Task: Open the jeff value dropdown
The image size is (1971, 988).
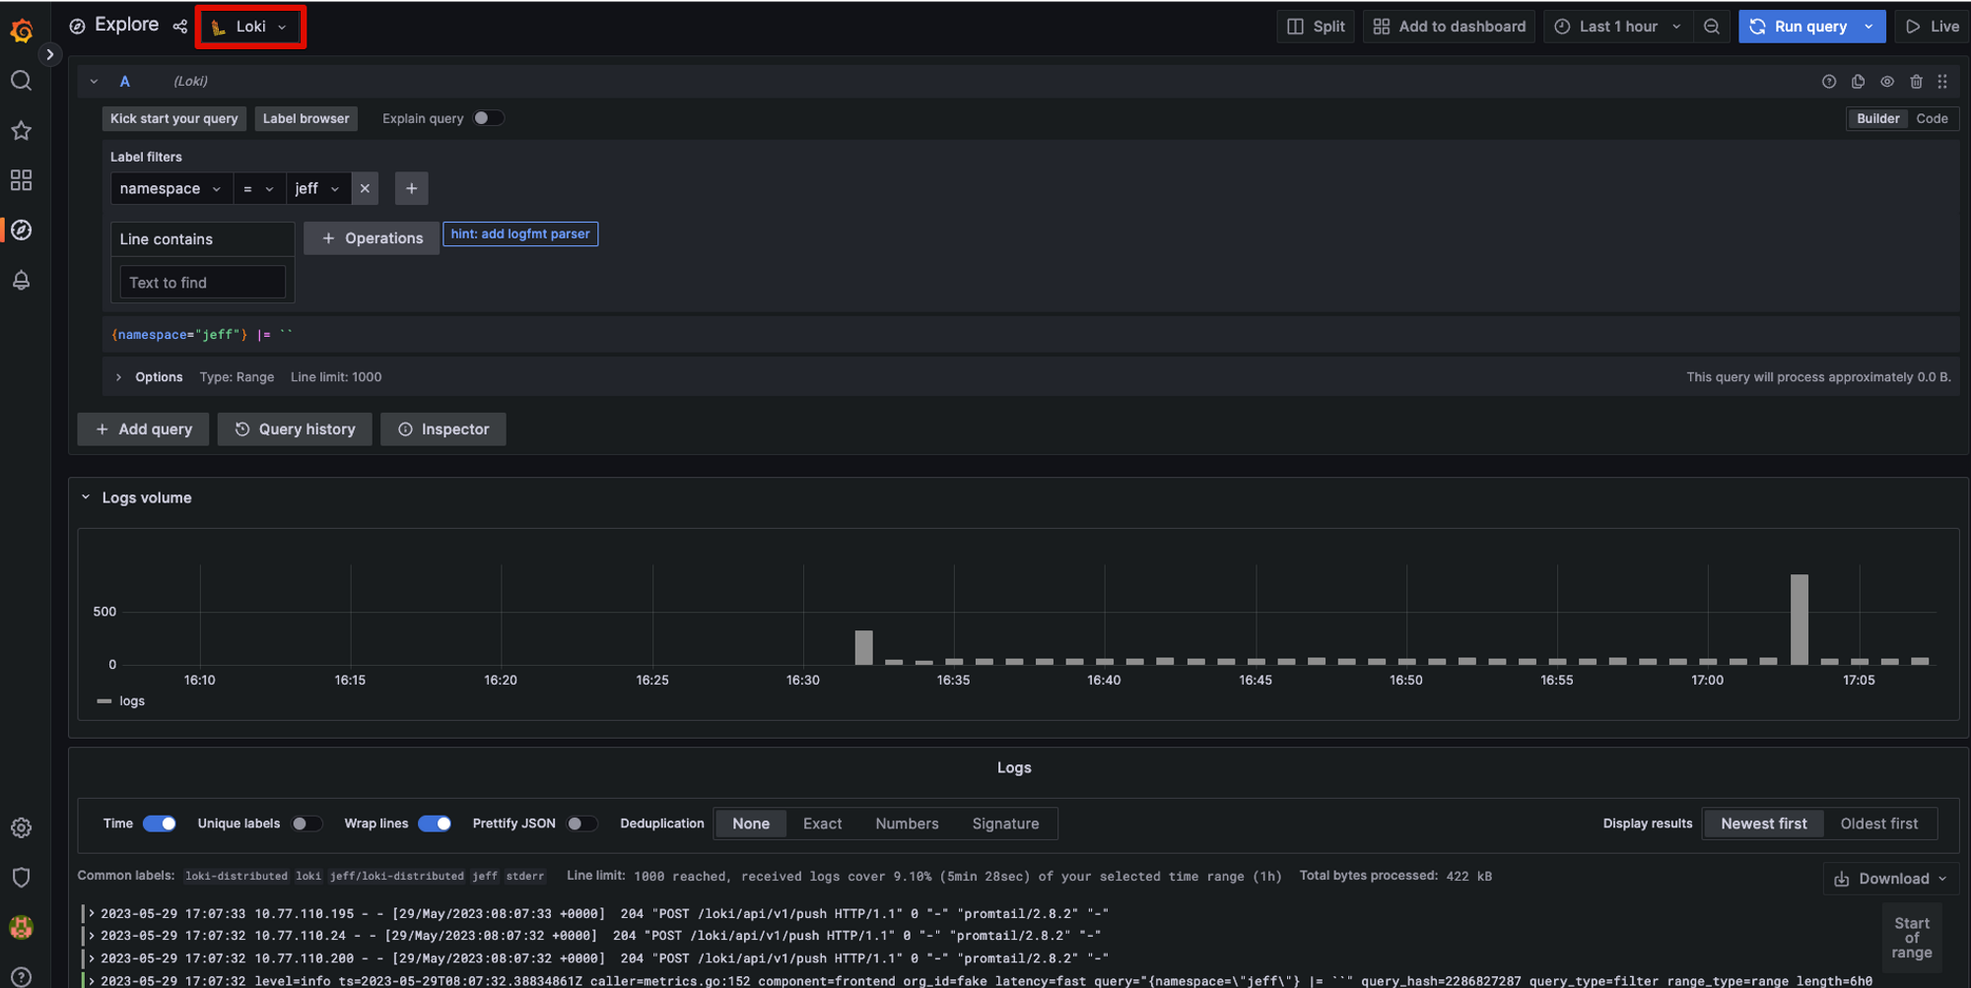Action: tap(317, 188)
